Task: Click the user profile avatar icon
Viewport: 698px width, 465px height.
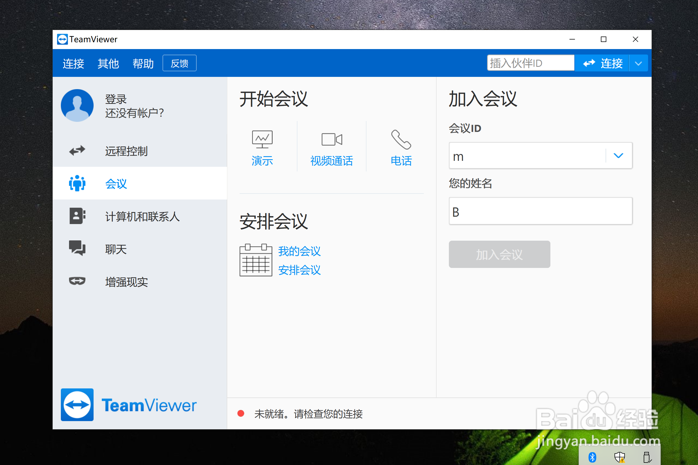Action: click(77, 105)
